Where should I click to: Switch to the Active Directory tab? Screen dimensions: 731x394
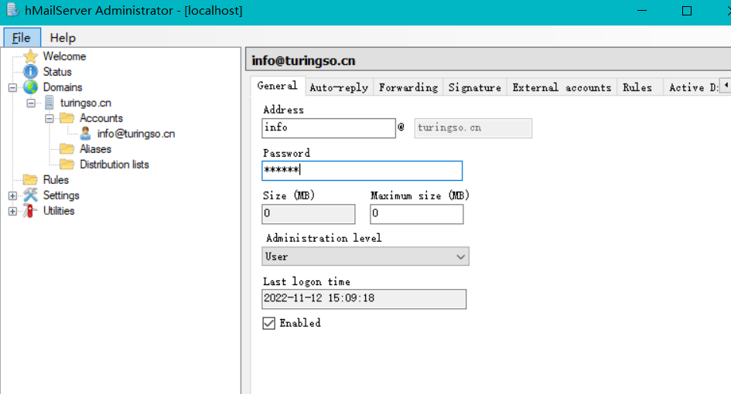tap(693, 87)
